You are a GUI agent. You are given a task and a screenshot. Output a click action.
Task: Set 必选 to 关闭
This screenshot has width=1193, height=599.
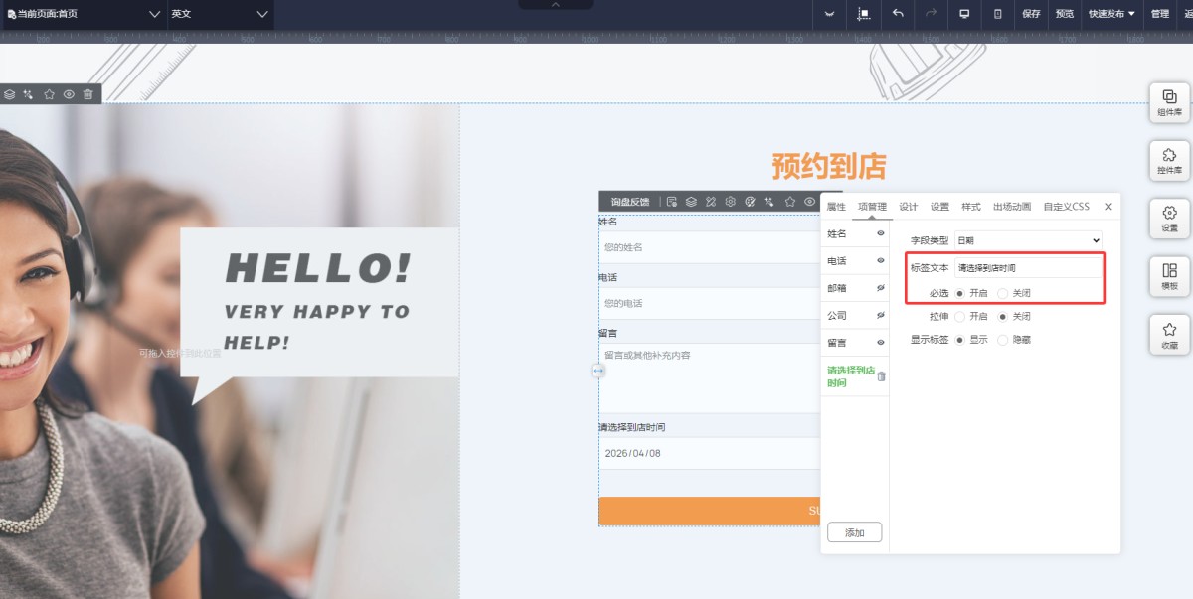coord(1002,293)
